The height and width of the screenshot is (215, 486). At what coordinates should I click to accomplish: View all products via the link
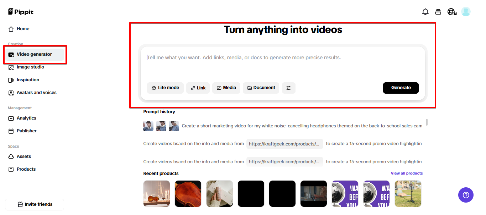tap(407, 173)
